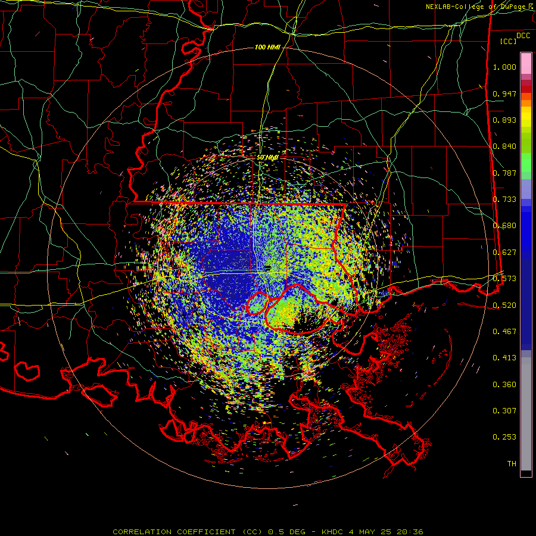Select the 0.733 value on the color scale

pos(504,200)
